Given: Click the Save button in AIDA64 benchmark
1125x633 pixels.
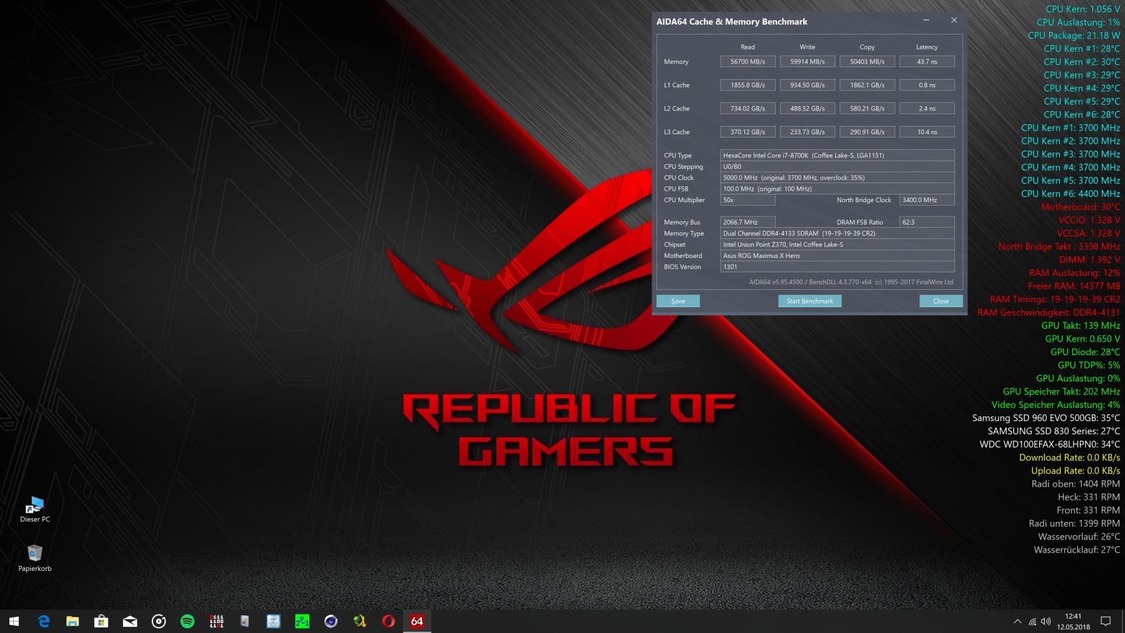Looking at the screenshot, I should click(x=678, y=301).
